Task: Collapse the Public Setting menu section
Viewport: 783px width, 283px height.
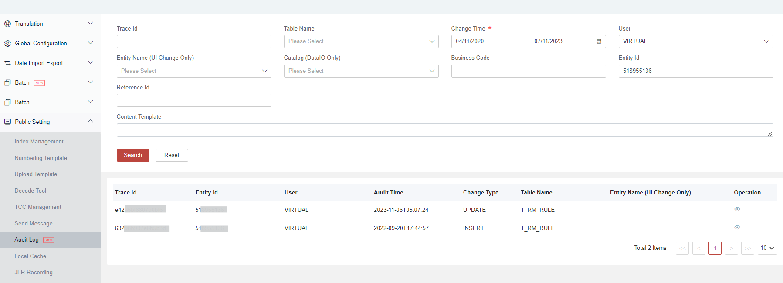Action: coord(90,122)
